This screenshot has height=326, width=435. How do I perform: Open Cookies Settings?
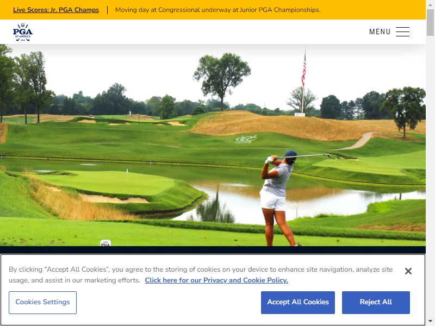(42, 303)
